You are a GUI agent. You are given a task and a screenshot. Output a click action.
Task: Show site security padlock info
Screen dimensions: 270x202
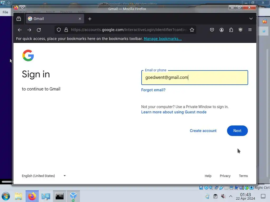coord(66,30)
